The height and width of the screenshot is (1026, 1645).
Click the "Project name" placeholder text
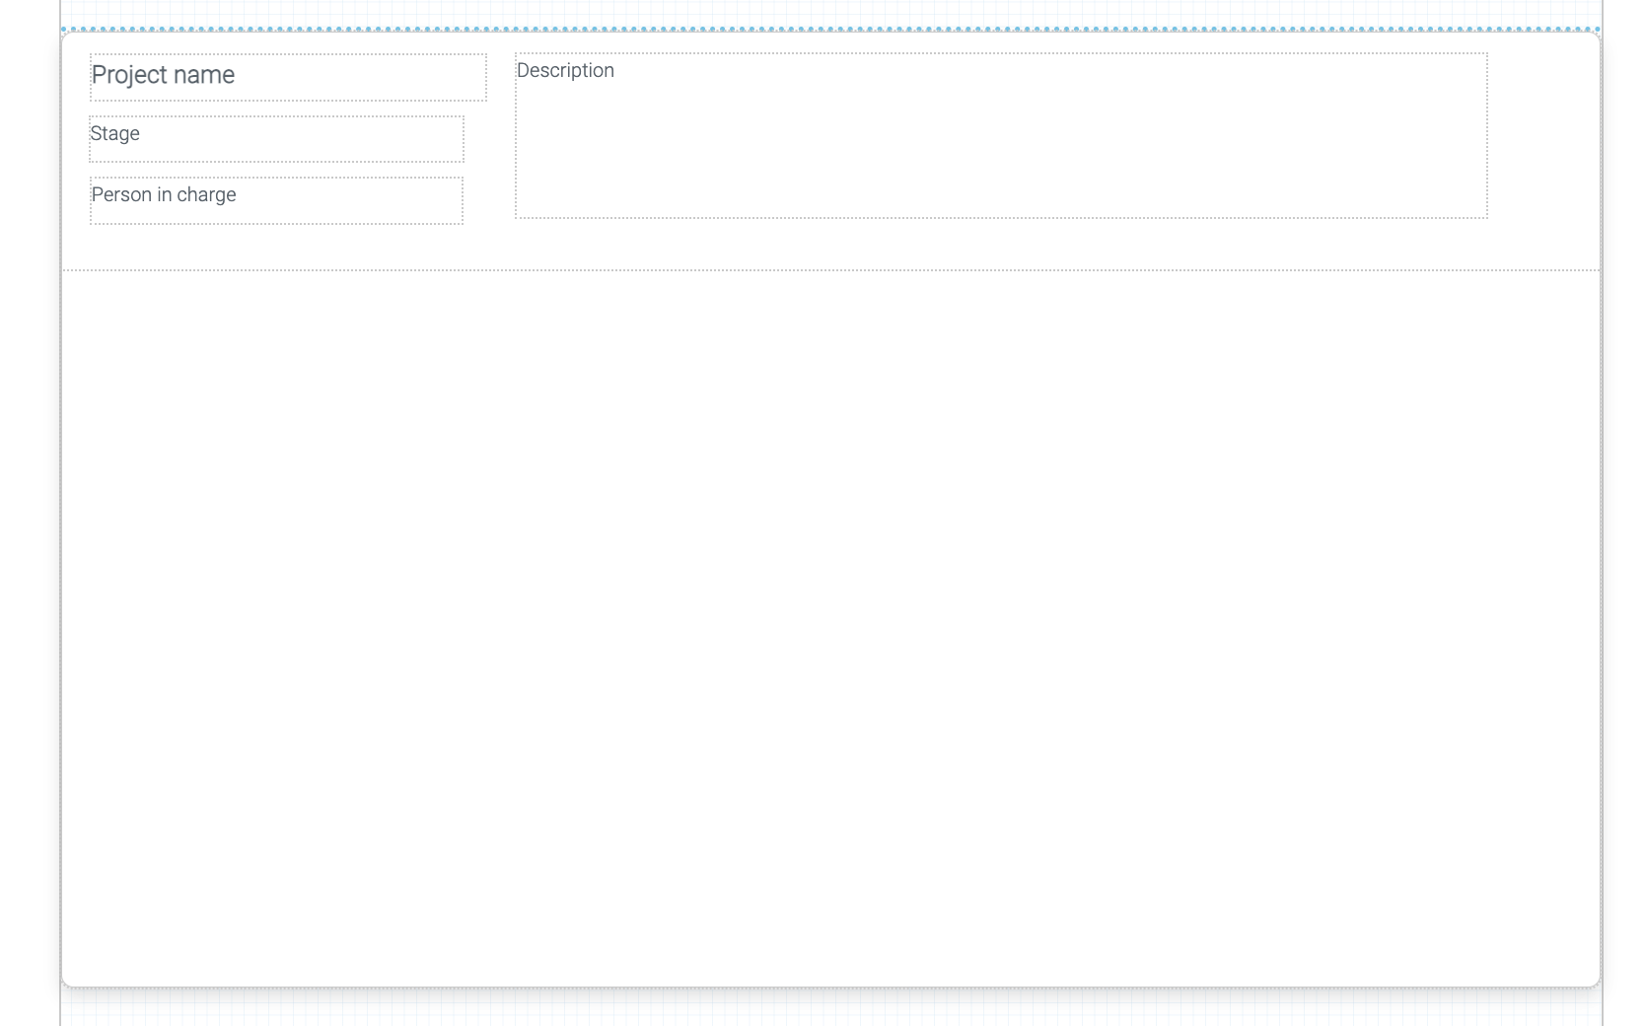(x=163, y=75)
